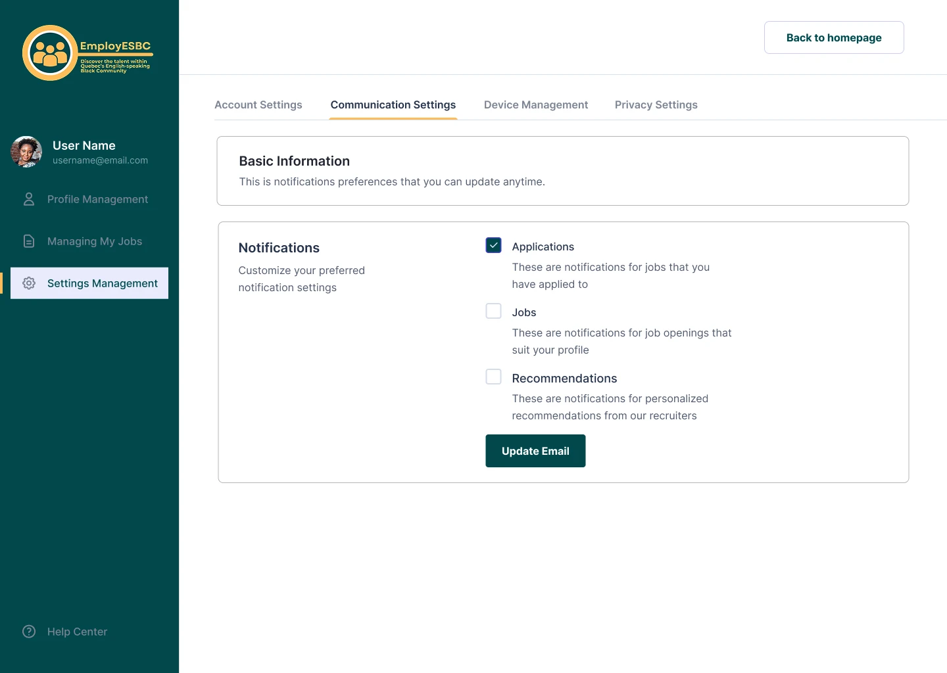Viewport: 947px width, 673px height.
Task: Switch to the Account Settings tab
Action: (258, 105)
